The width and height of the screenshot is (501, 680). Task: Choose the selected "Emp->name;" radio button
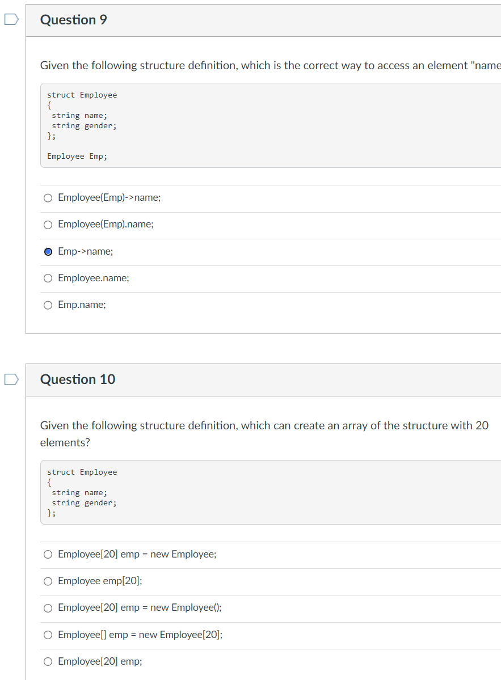click(48, 251)
